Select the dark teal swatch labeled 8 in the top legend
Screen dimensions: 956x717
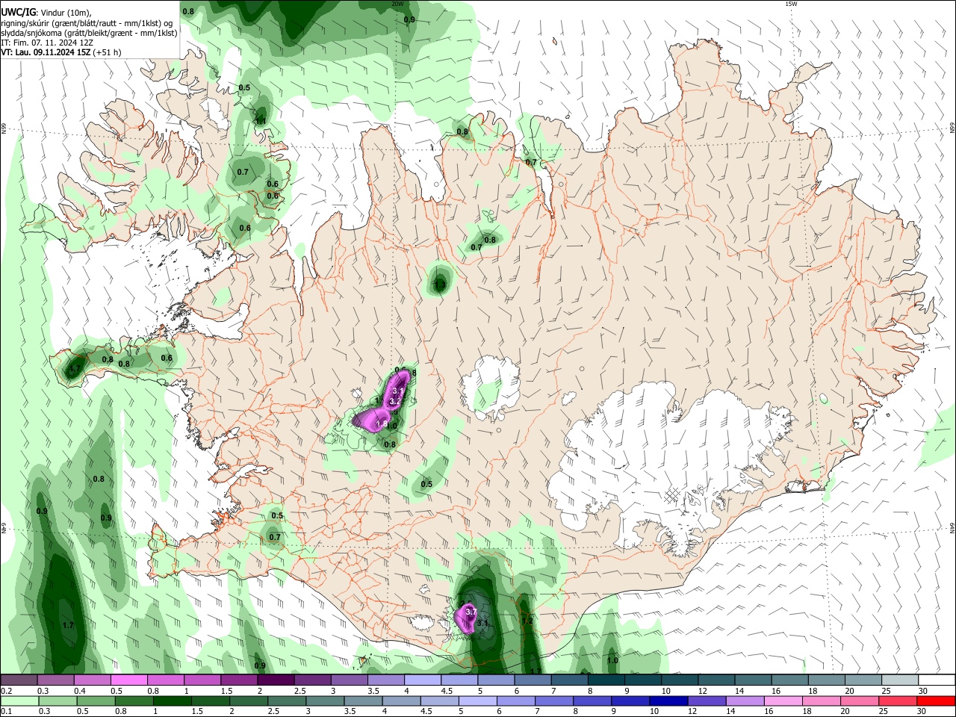tap(606, 680)
